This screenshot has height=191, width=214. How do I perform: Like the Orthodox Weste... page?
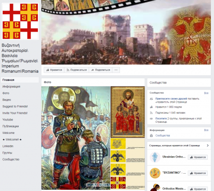tap(198, 189)
